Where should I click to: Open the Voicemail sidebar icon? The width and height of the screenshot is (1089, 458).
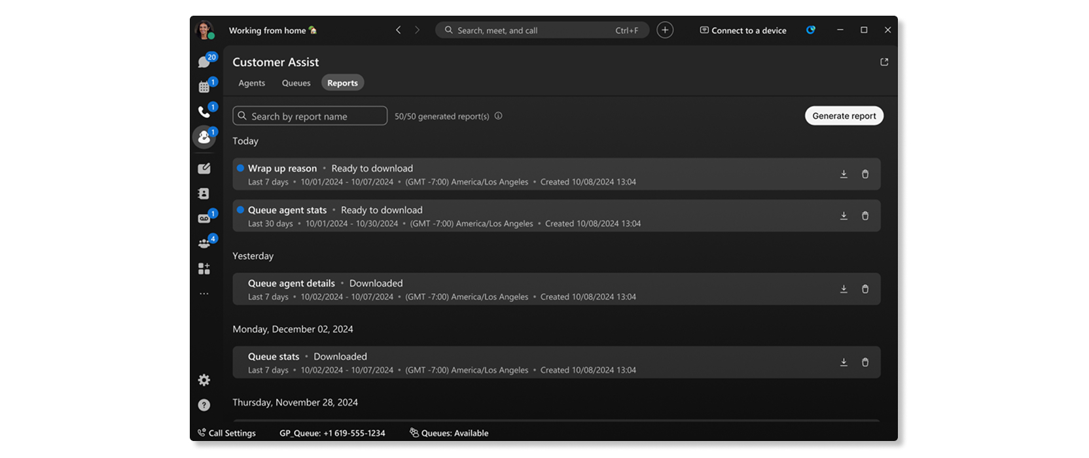204,219
